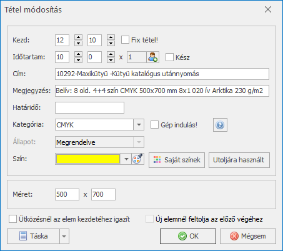Confirm with the OK button
Image resolution: width=283 pixels, height=251 pixels.
[188, 236]
